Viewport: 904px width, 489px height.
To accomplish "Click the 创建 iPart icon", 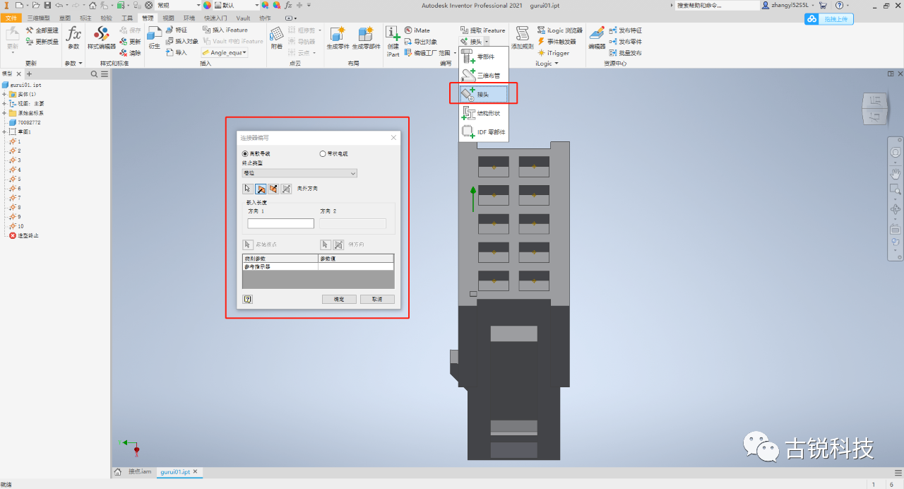I will click(393, 40).
